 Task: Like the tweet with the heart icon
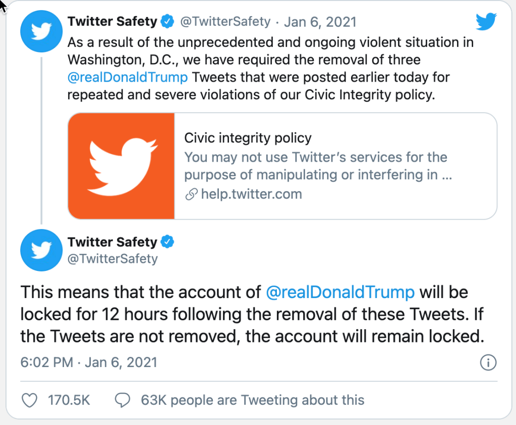[30, 400]
